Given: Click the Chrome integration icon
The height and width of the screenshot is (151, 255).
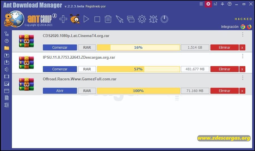Looking at the screenshot, I should click(x=243, y=26).
